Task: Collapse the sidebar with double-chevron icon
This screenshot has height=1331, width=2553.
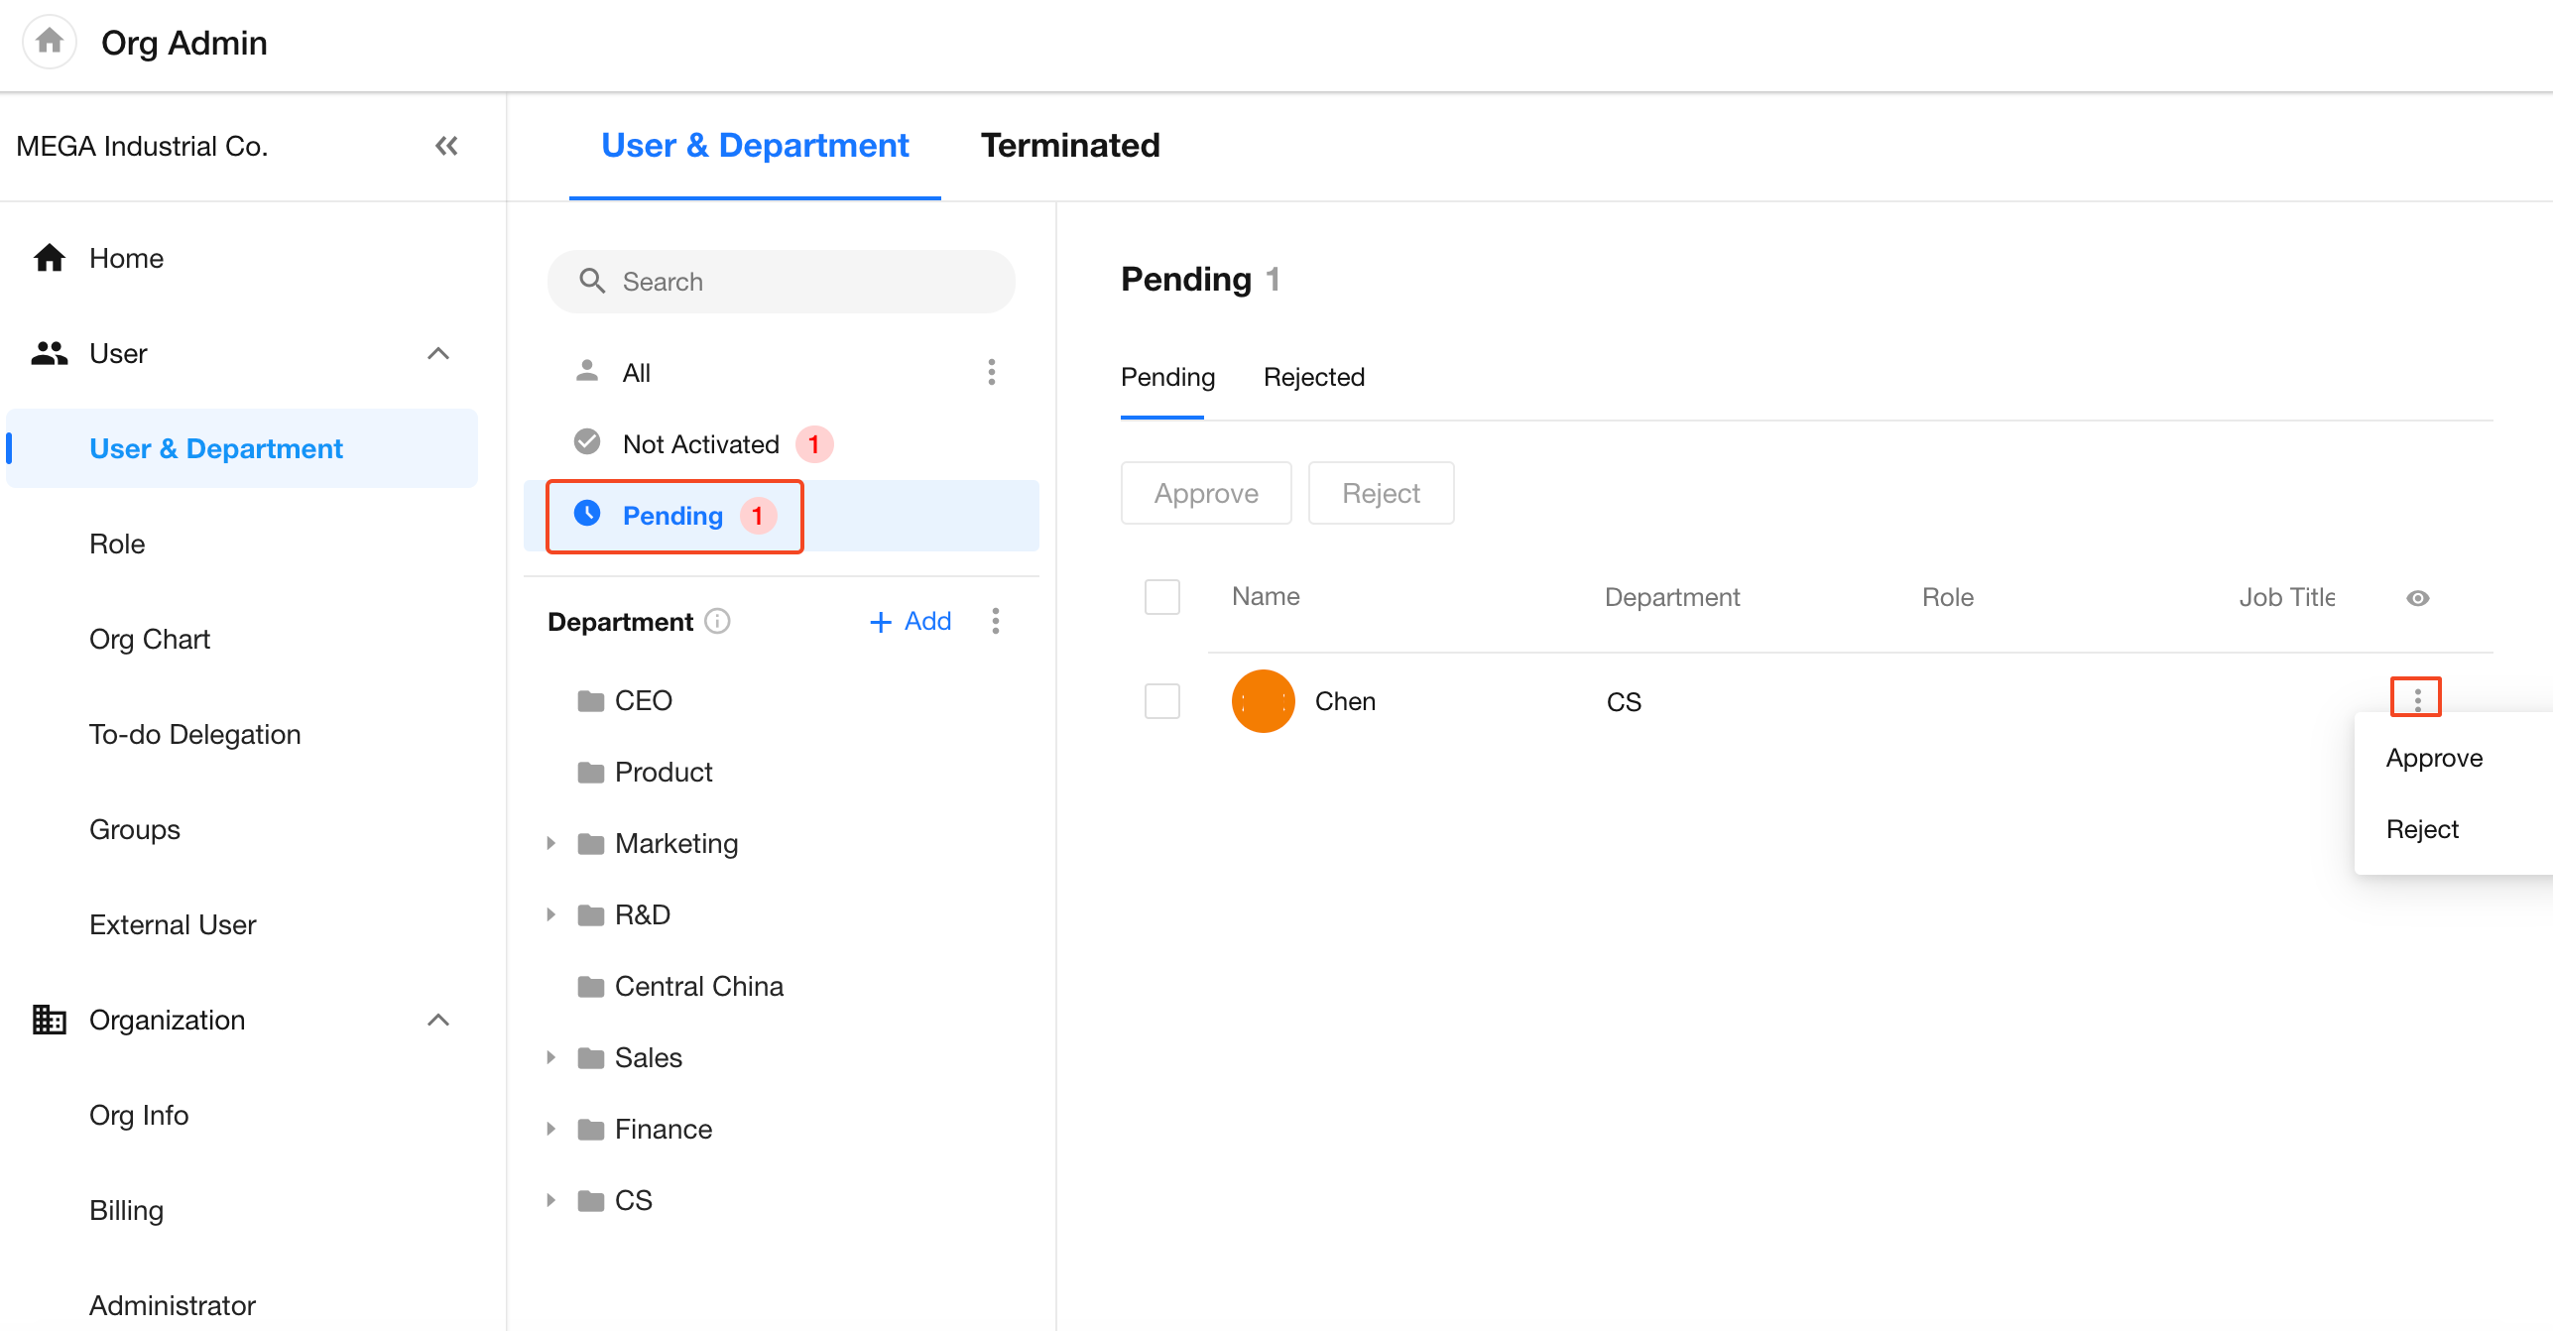Action: pos(446,146)
